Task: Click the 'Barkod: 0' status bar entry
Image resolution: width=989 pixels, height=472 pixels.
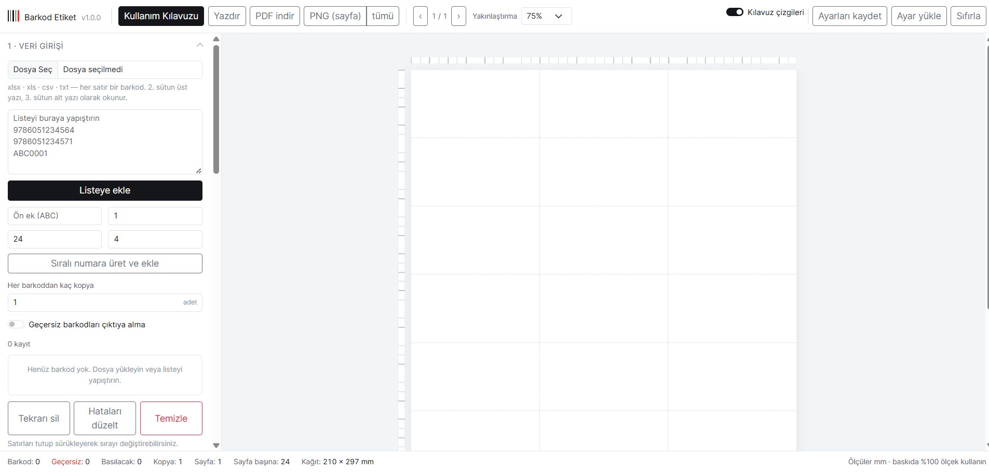Action: (x=24, y=462)
